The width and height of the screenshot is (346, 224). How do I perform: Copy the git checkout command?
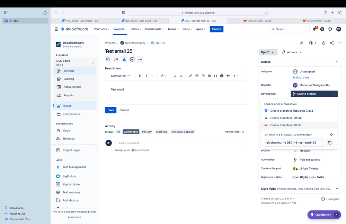click(x=330, y=143)
